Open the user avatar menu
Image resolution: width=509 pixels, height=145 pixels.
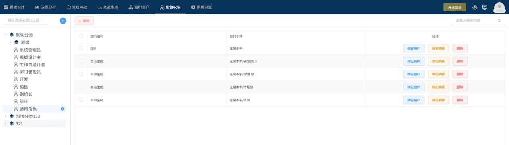pos(499,8)
